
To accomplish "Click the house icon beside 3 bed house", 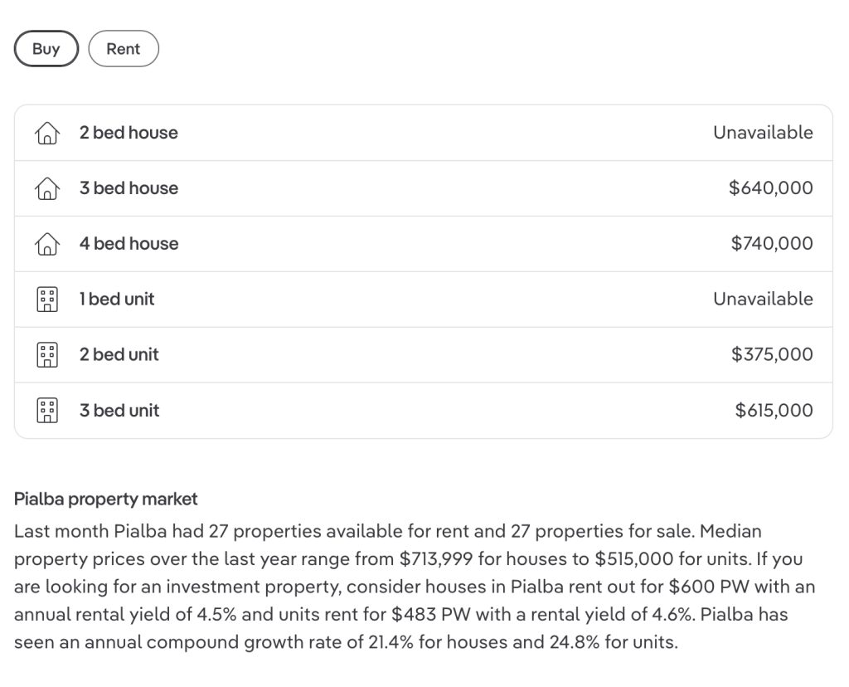I will pyautogui.click(x=47, y=188).
